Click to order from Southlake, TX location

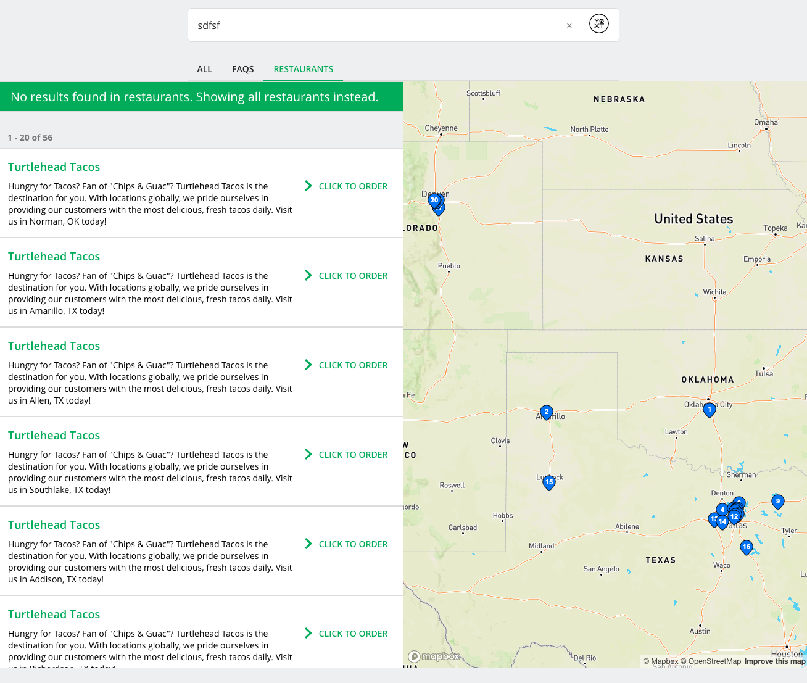click(346, 455)
